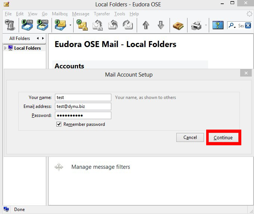Viewport: 254px width, 214px height.
Task: Click Manage message filters link
Action: point(100,167)
